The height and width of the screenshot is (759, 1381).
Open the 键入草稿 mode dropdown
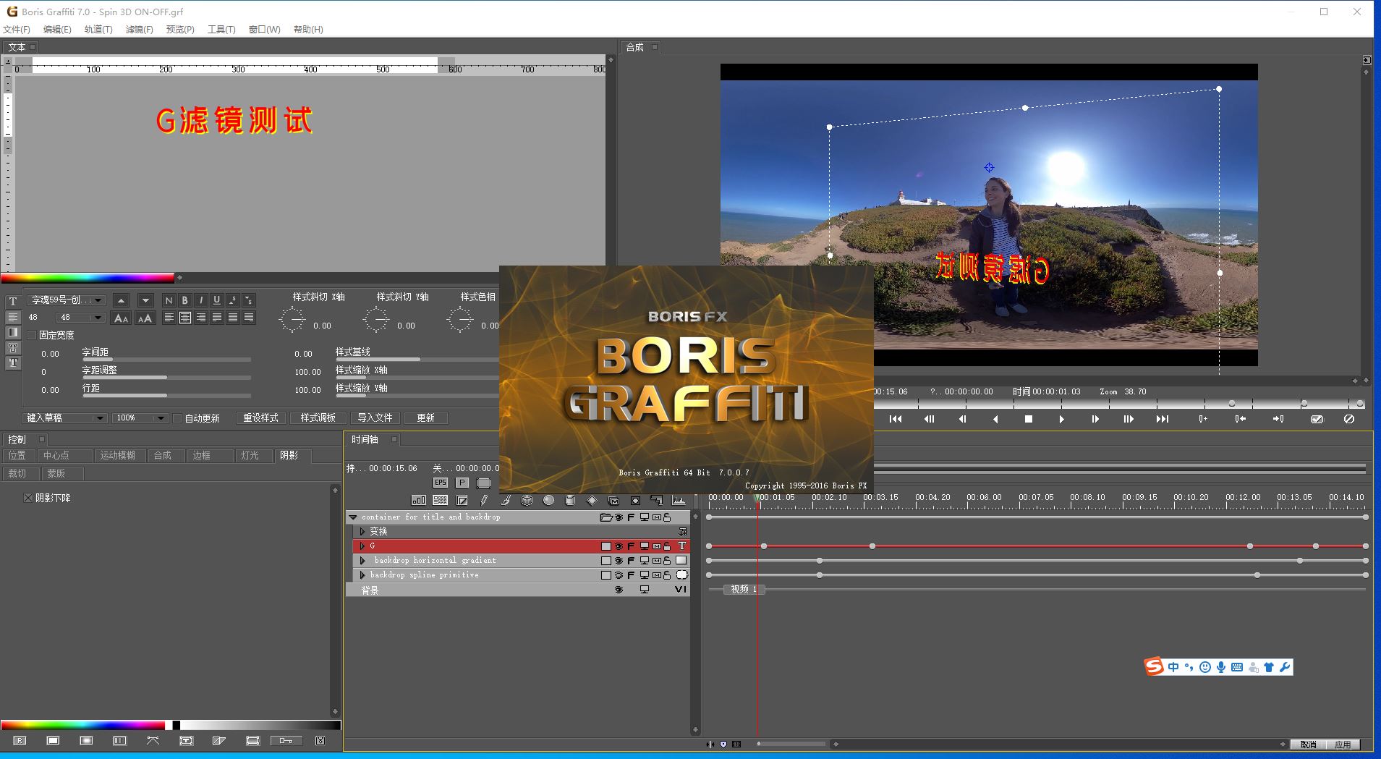pos(65,418)
